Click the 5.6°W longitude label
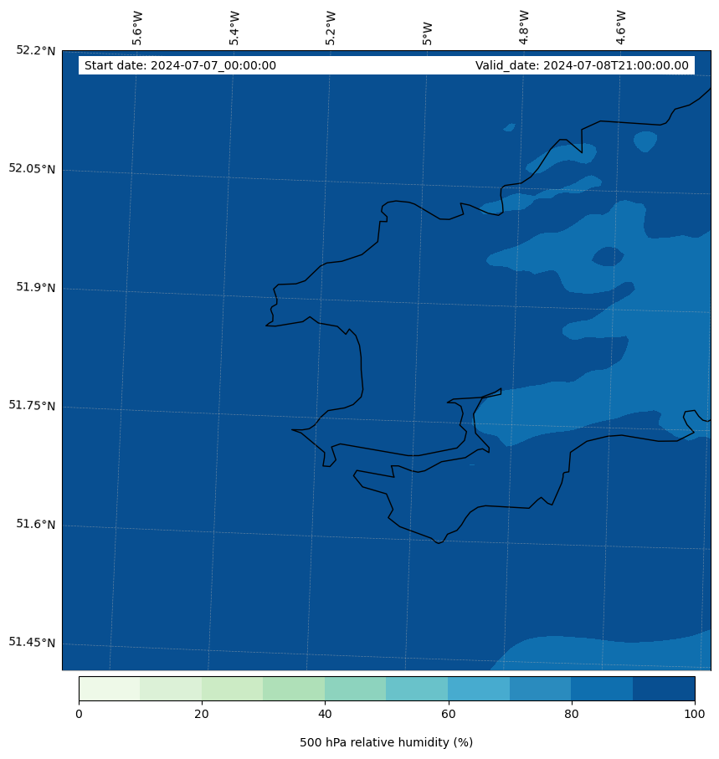This screenshot has height=759, width=719. 137,28
